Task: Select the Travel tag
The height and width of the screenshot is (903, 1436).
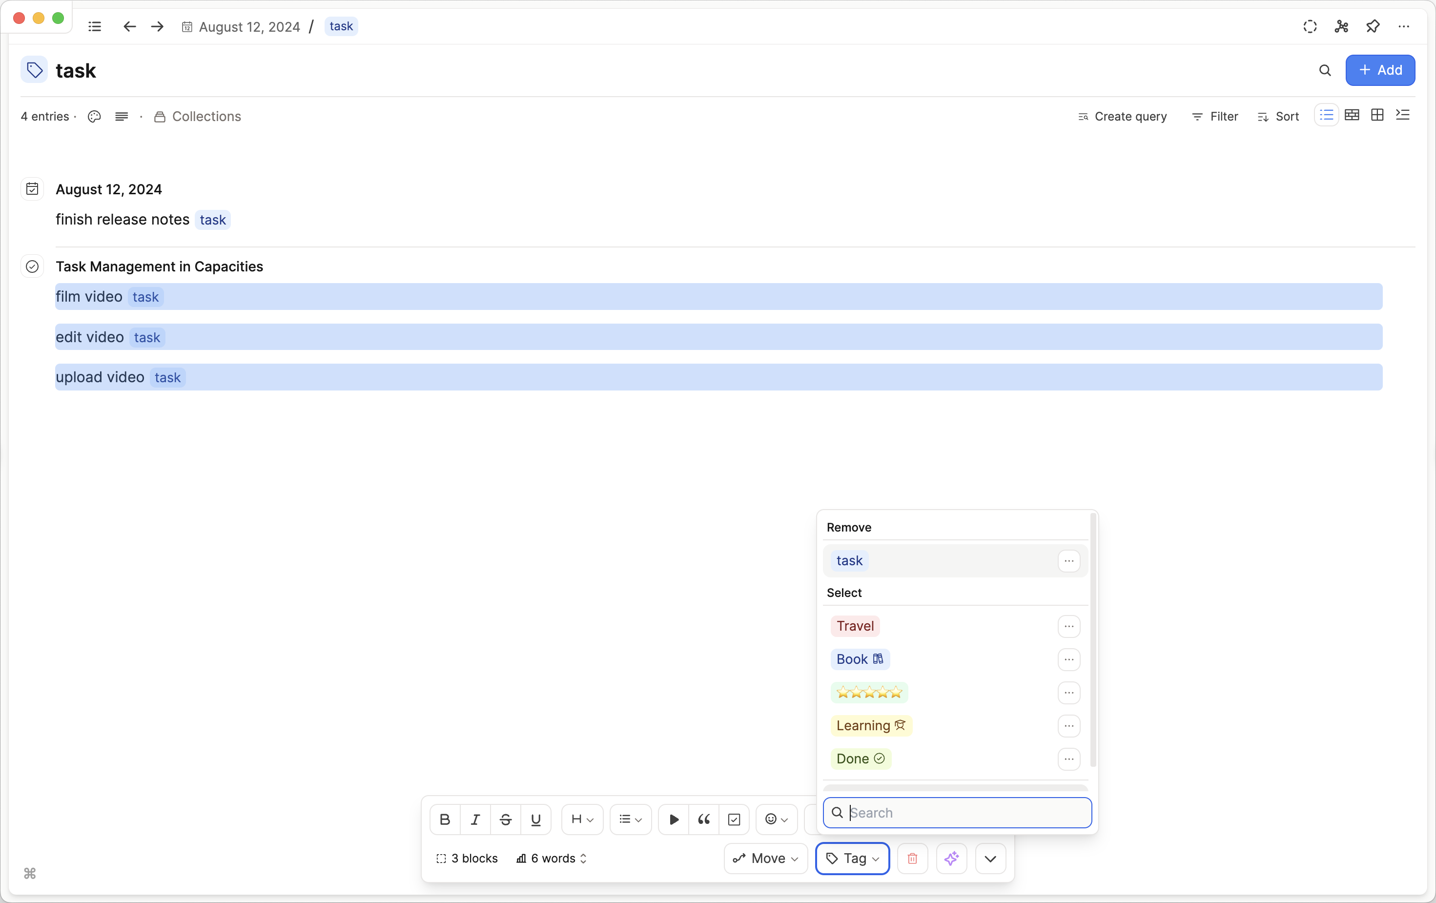Action: (x=855, y=626)
